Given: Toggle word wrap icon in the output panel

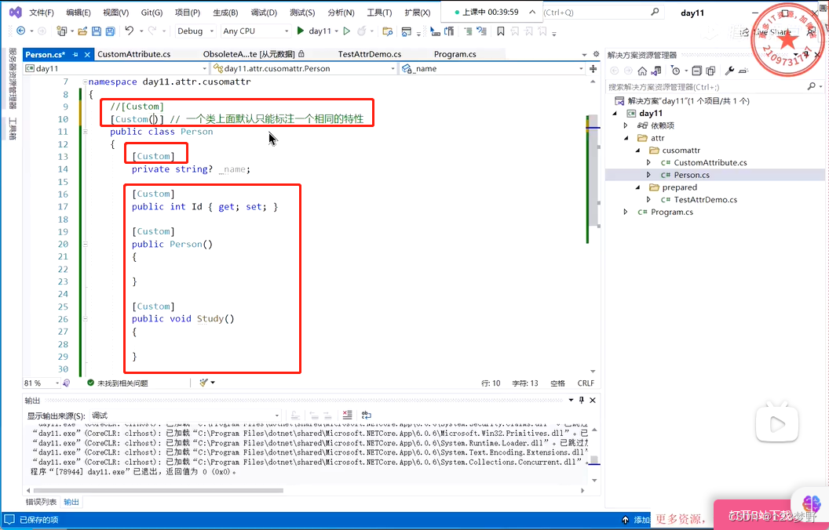Looking at the screenshot, I should click(x=366, y=415).
